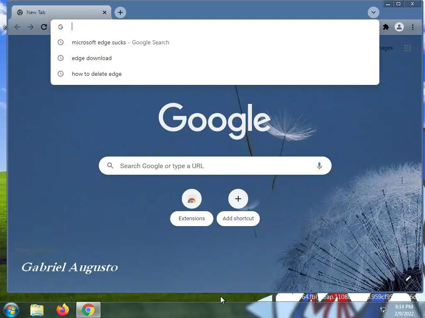Click the Google icon in the address bar
The image size is (425, 318).
tap(61, 27)
